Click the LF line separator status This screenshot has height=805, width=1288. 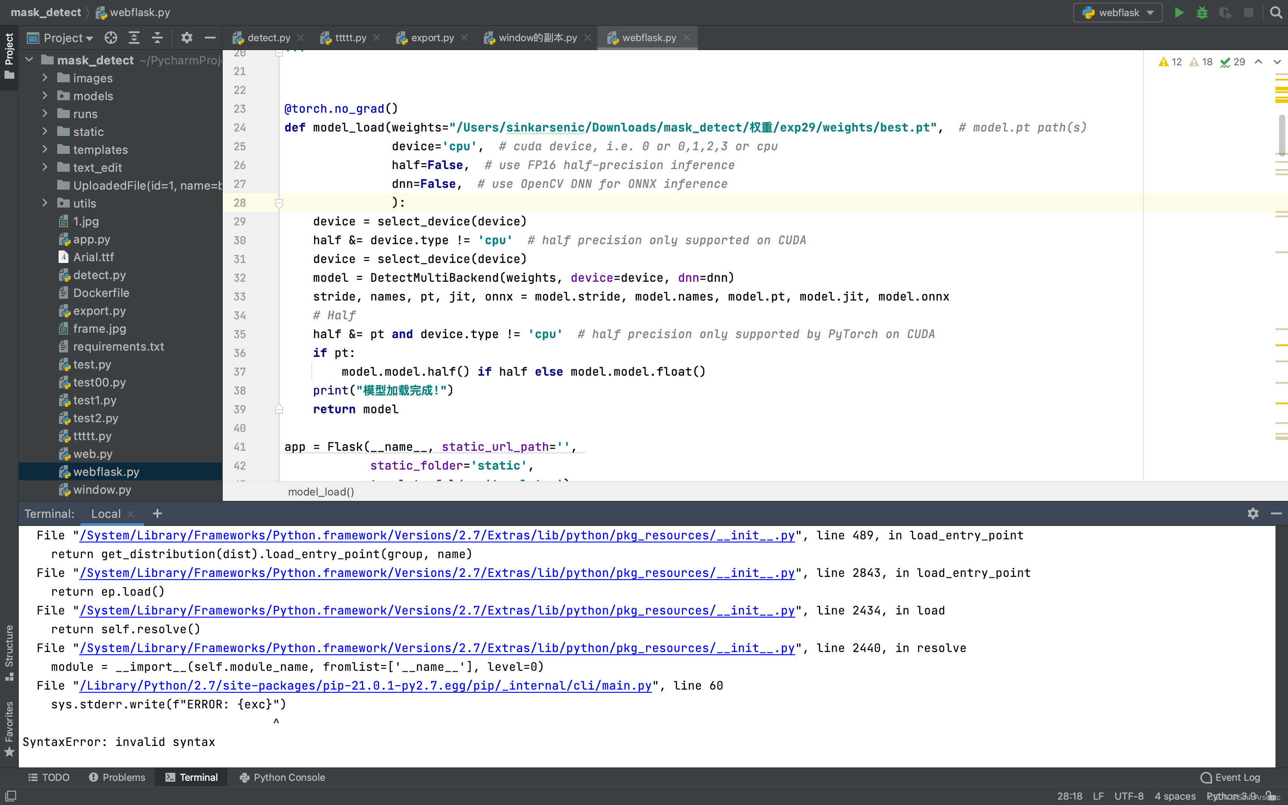1098,796
